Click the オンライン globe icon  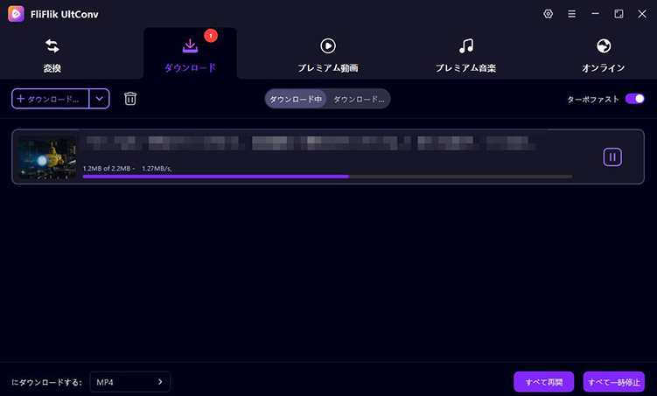point(604,46)
